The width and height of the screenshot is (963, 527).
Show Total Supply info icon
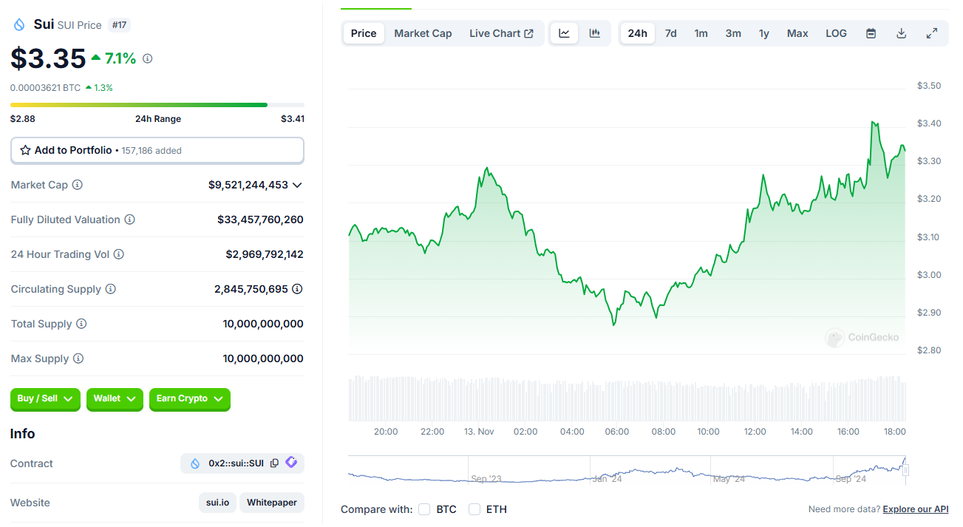click(x=82, y=324)
